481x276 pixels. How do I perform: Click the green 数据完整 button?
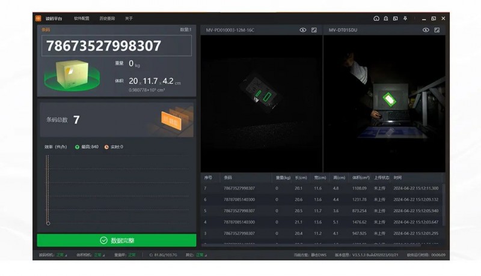(x=117, y=241)
